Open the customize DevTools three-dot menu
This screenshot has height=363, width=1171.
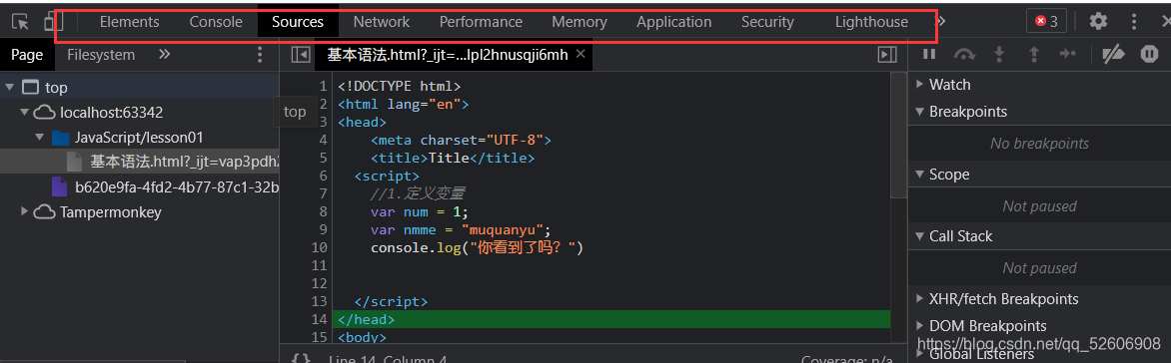(x=1134, y=22)
